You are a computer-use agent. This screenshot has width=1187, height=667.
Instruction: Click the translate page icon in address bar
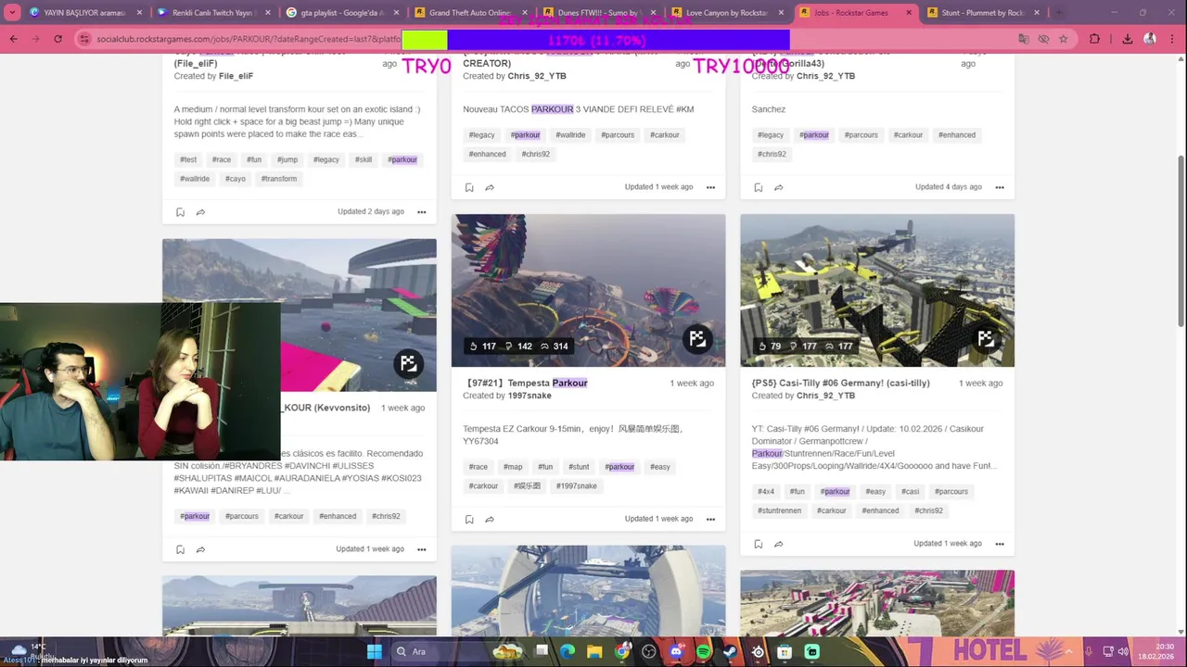[x=1024, y=39]
